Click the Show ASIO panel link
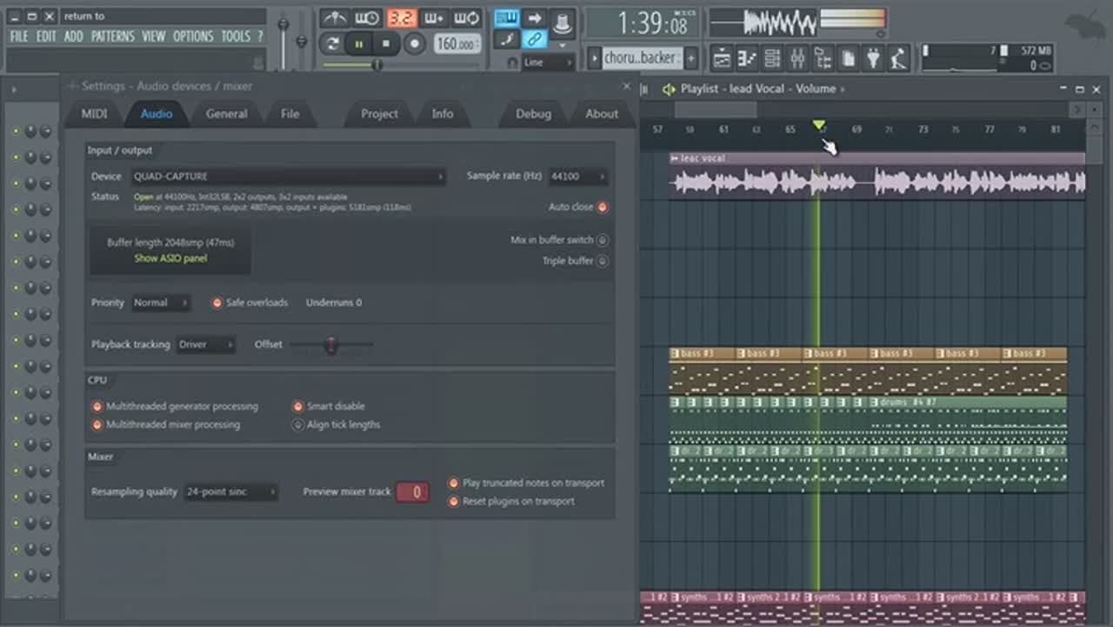This screenshot has width=1113, height=627. click(x=170, y=258)
